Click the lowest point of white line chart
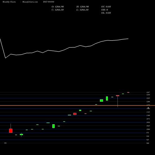This screenshot has height=155, width=155. (6, 58)
